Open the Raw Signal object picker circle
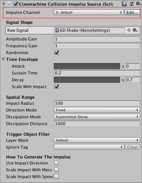The image size is (142, 183). 129,30
